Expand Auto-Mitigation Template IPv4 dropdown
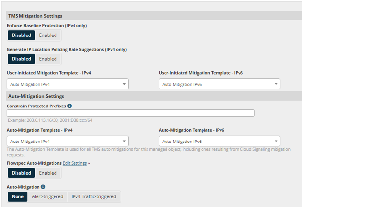Image resolution: width=387 pixels, height=213 pixels. 67,141
